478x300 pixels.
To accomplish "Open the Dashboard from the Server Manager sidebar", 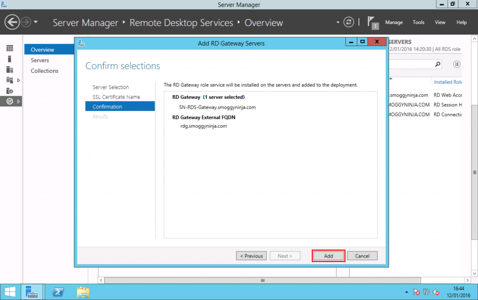I will tap(10, 49).
